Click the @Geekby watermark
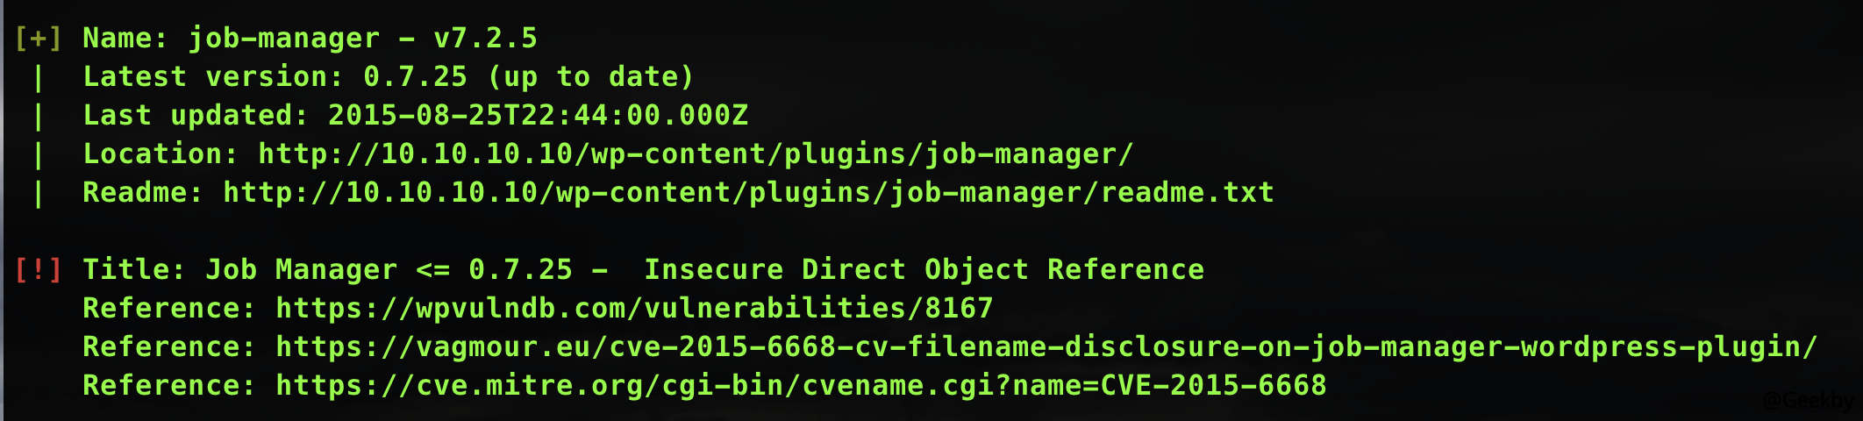1863x421 pixels. (x=1809, y=401)
